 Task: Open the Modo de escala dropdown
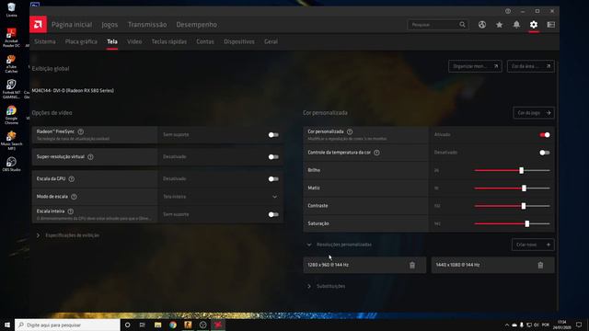[x=221, y=197]
